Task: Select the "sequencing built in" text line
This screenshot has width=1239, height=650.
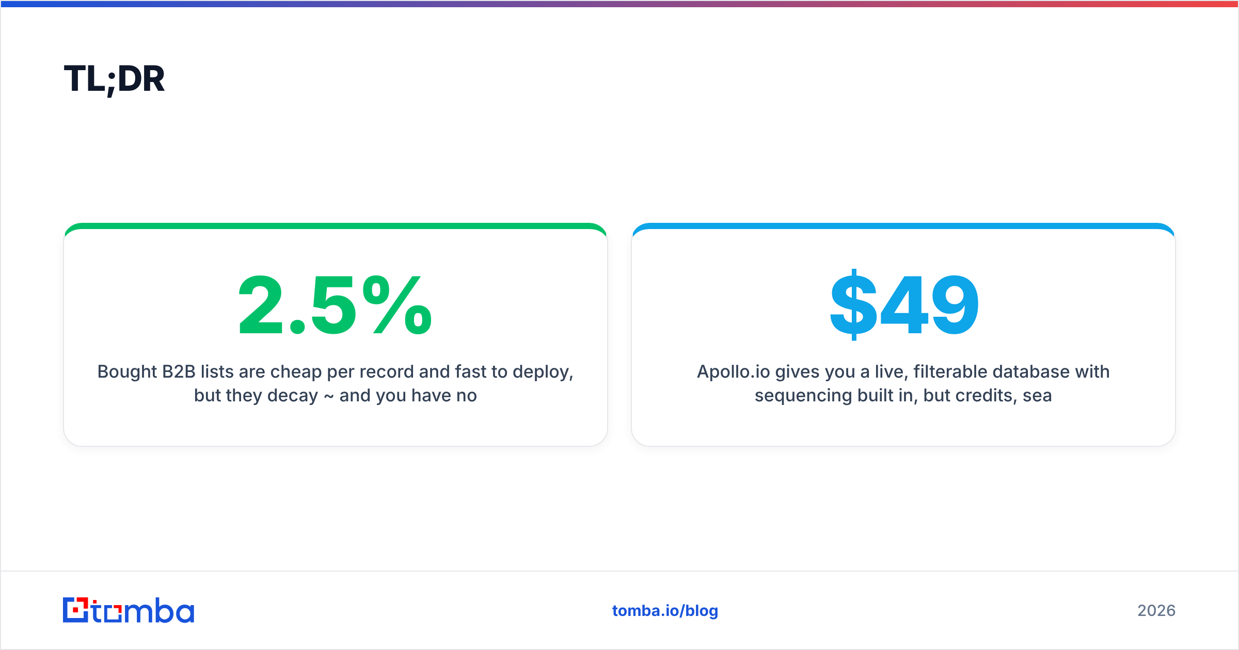Action: click(x=903, y=395)
